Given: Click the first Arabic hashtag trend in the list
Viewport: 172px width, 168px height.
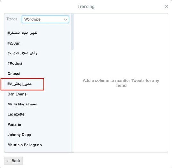Looking at the screenshot, I should (22, 33).
